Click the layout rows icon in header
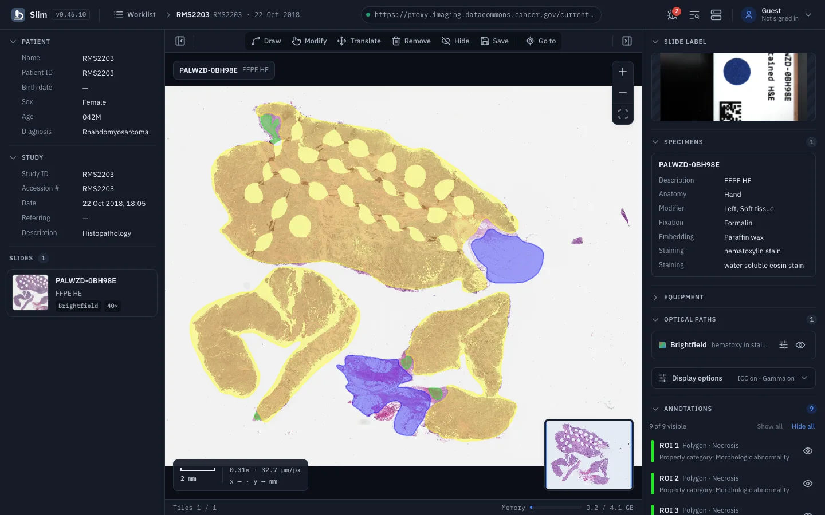The image size is (825, 515). tap(716, 15)
